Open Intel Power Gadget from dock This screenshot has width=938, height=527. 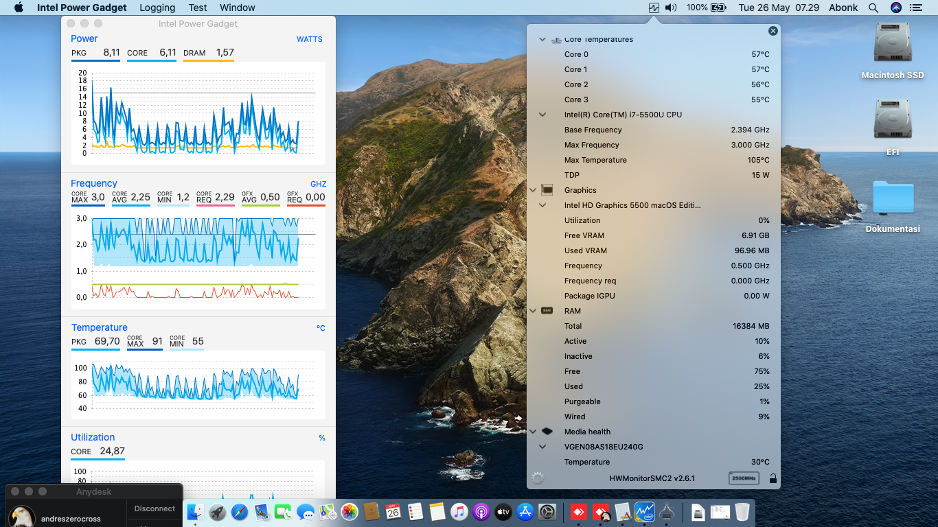(x=645, y=512)
